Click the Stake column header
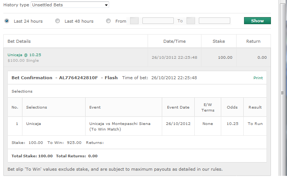The width and height of the screenshot is (287, 177). [219, 41]
